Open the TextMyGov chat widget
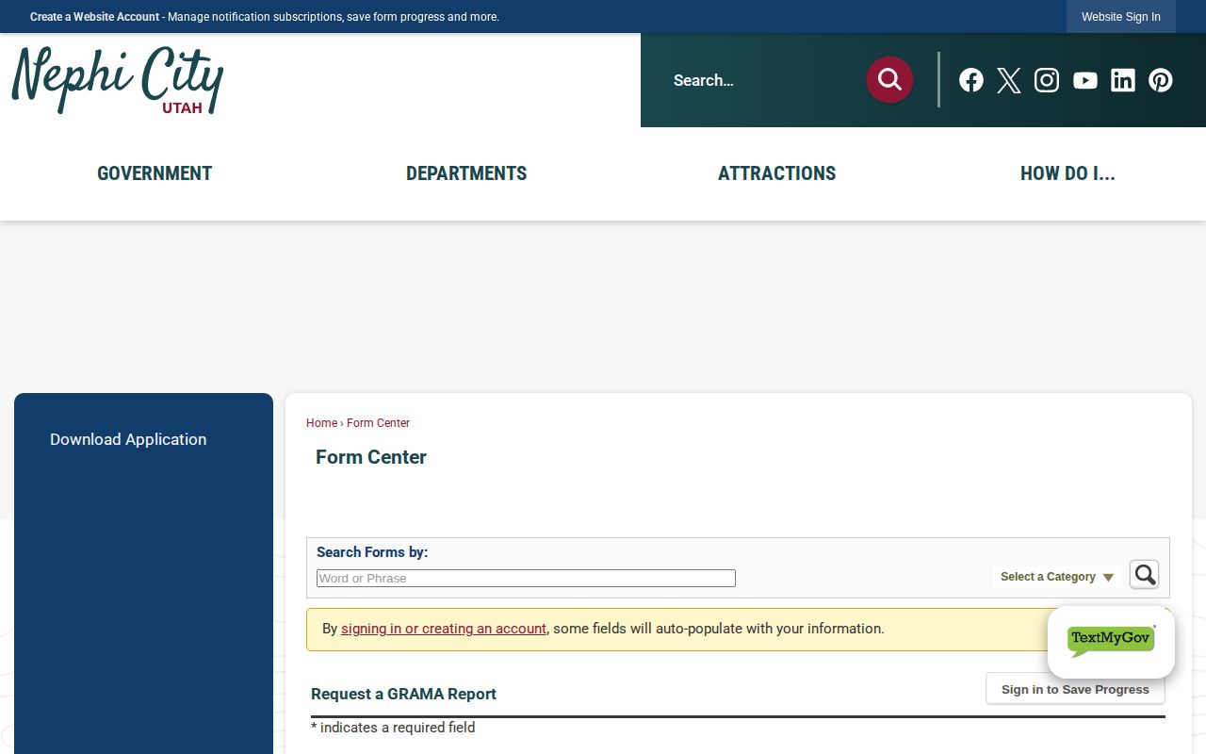Viewport: 1206px width, 754px height. [1111, 642]
